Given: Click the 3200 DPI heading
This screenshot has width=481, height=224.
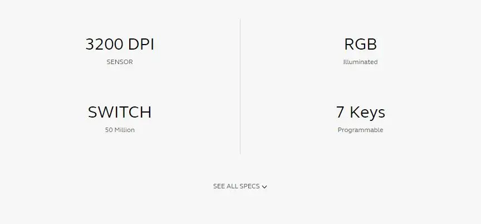Looking at the screenshot, I should [x=120, y=45].
